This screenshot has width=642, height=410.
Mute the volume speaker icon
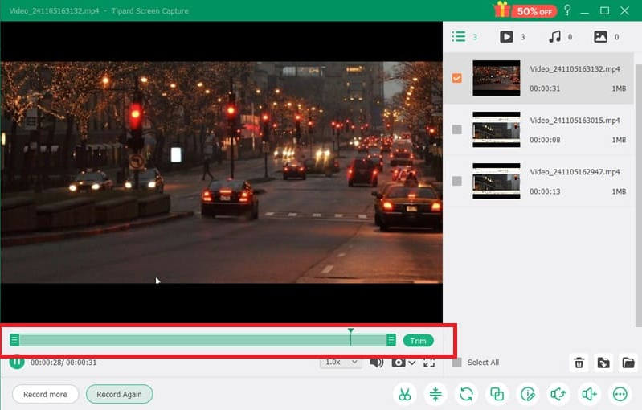click(376, 362)
